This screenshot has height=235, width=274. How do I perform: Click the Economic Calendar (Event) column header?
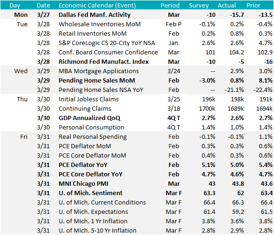point(97,6)
